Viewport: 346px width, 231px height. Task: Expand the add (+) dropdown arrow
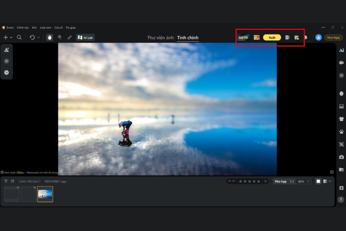(11, 38)
